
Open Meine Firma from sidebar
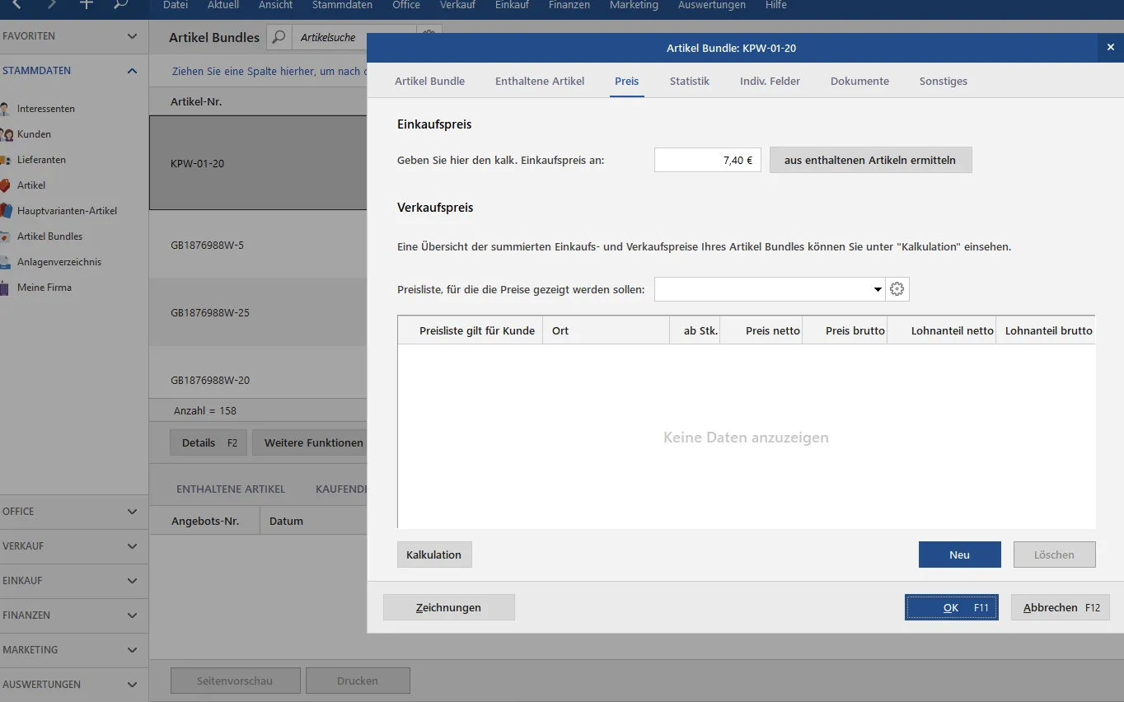point(7,288)
